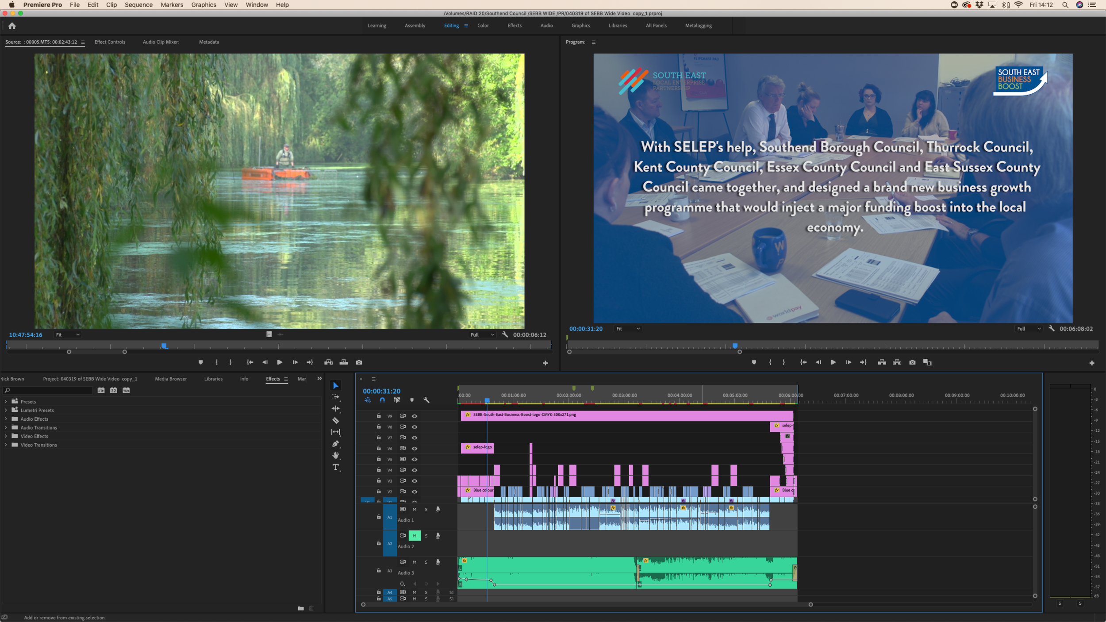Click Program monitor playhead in scrub bar
This screenshot has width=1106, height=622.
pyautogui.click(x=735, y=346)
